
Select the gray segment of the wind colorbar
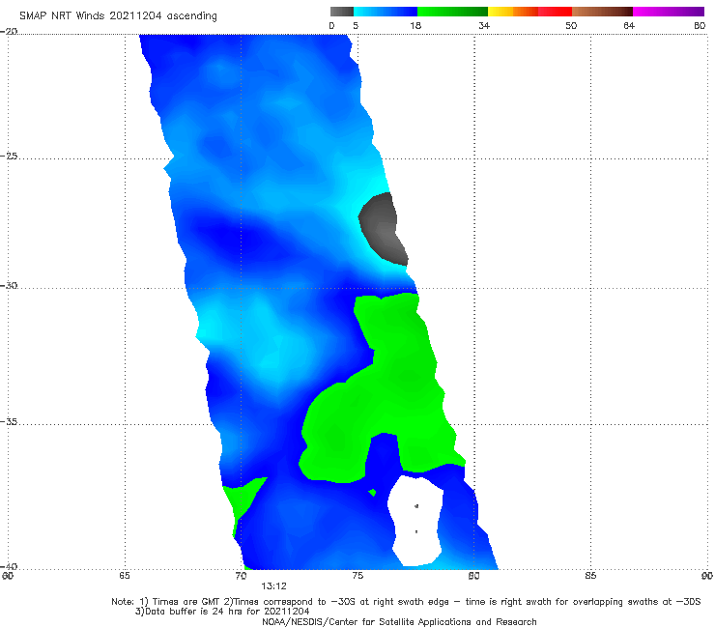(x=342, y=12)
